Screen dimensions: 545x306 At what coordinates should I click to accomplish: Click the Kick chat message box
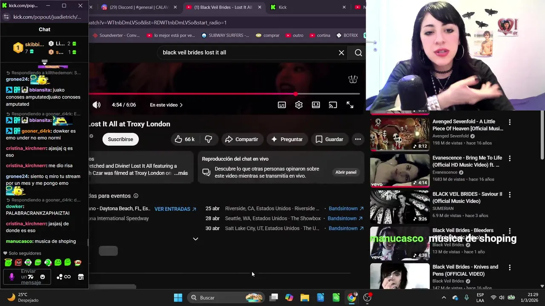(x=27, y=278)
